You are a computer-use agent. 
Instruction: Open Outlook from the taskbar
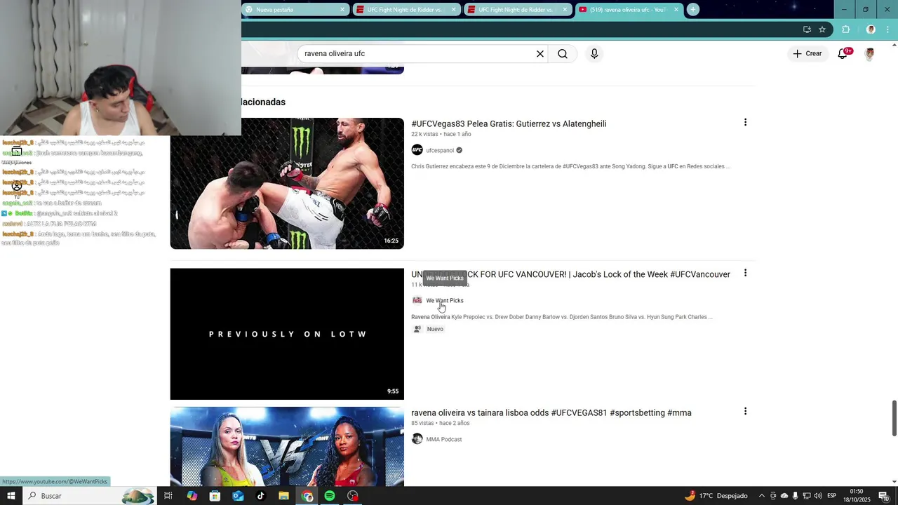238,496
